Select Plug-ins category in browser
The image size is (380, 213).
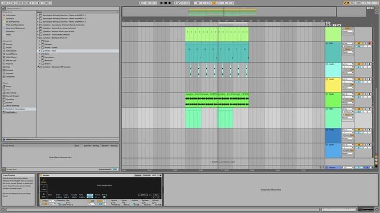click(9, 64)
